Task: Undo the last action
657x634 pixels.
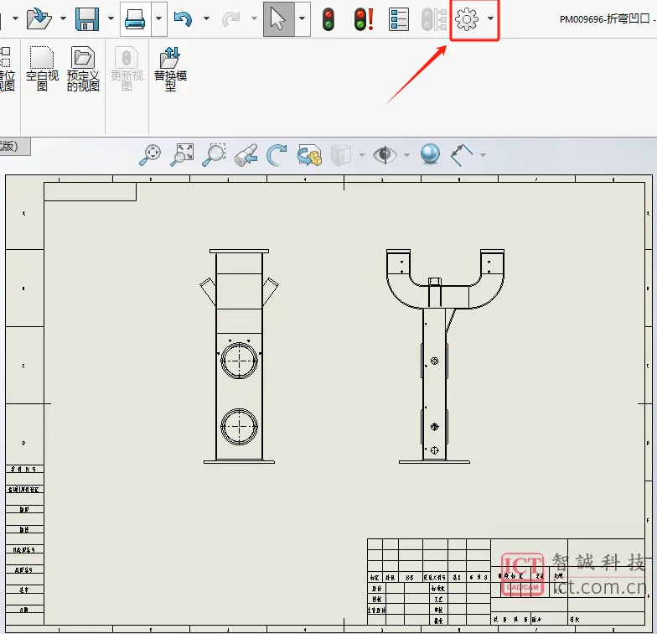Action: (183, 18)
